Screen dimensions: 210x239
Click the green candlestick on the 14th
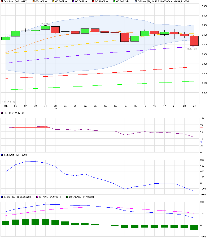135,39
